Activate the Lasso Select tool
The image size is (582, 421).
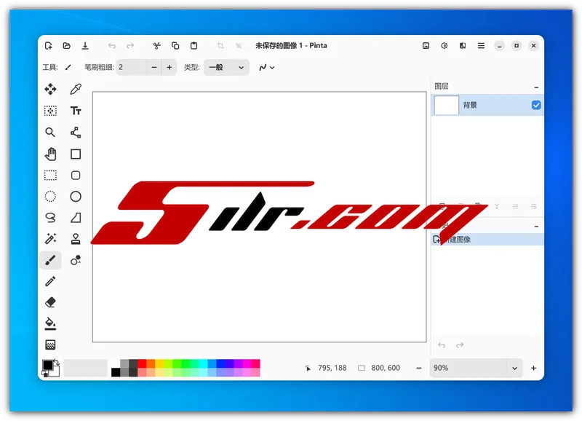50,217
